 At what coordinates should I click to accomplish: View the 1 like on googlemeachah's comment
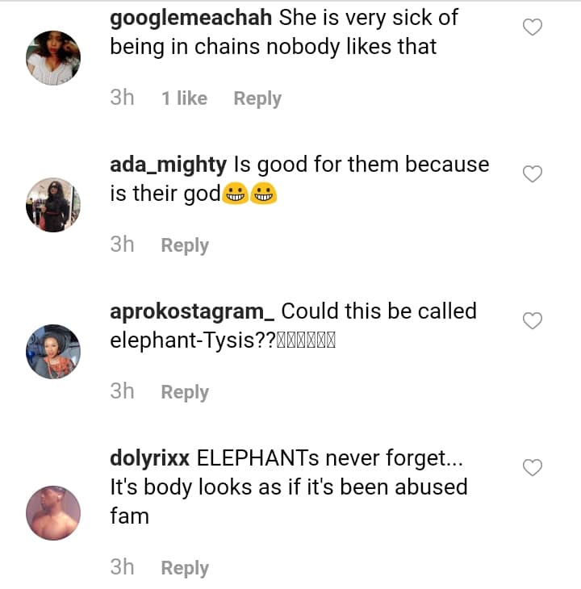pyautogui.click(x=184, y=98)
